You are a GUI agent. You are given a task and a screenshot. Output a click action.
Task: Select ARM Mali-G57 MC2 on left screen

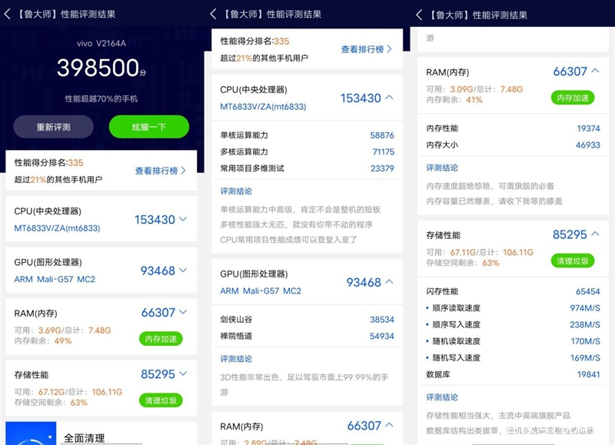55,279
